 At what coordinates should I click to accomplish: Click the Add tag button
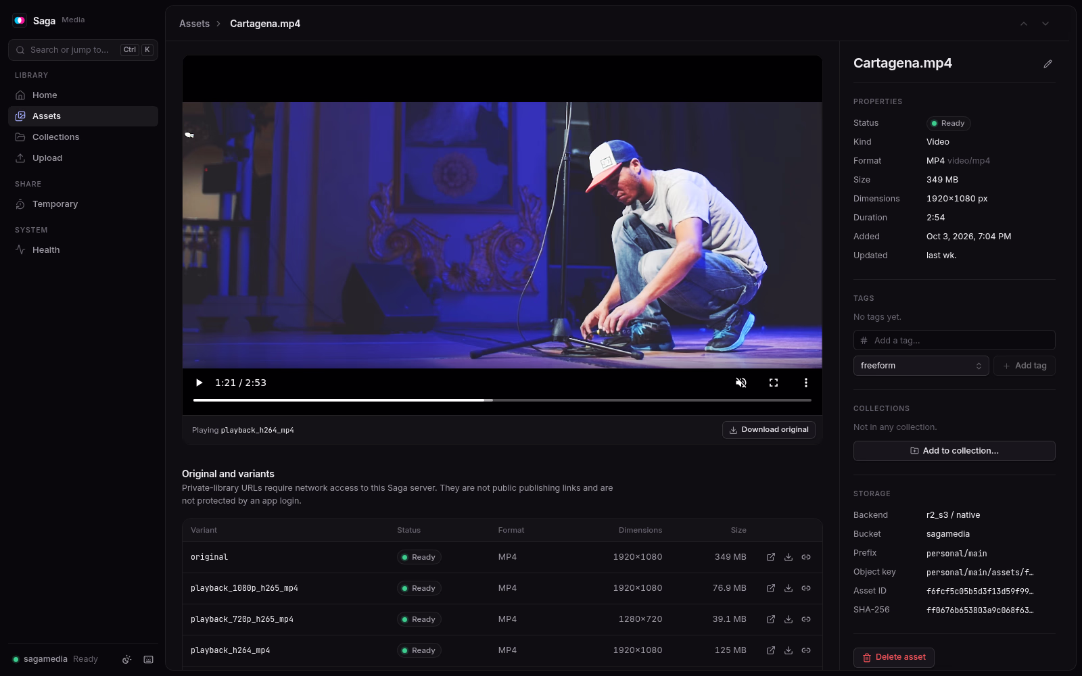point(1025,366)
